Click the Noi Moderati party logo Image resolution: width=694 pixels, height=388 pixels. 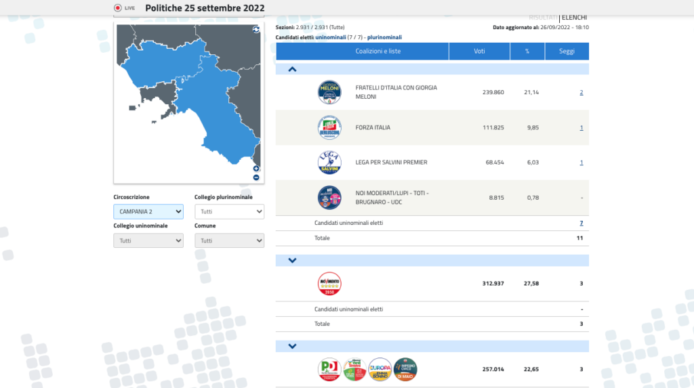pyautogui.click(x=329, y=197)
